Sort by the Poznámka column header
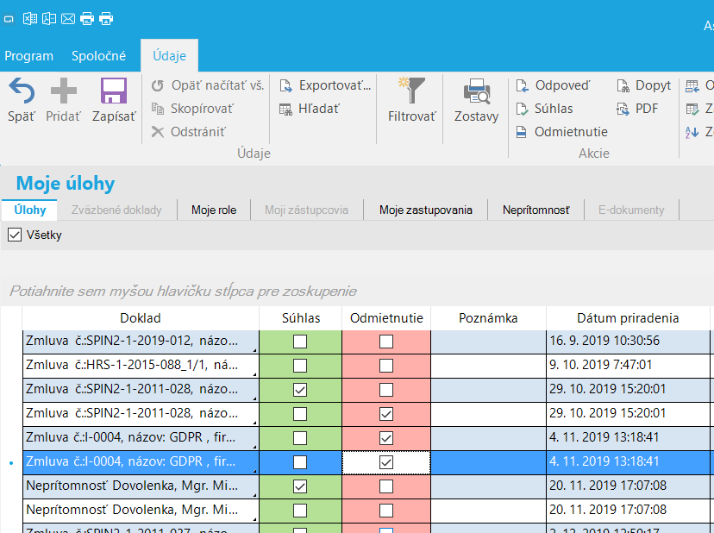This screenshot has width=714, height=533. point(488,318)
